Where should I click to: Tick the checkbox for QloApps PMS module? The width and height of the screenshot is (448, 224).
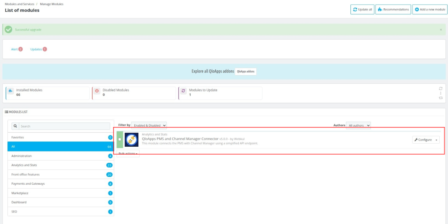point(120,139)
